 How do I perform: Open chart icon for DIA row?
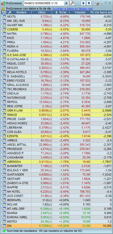pos(3,226)
